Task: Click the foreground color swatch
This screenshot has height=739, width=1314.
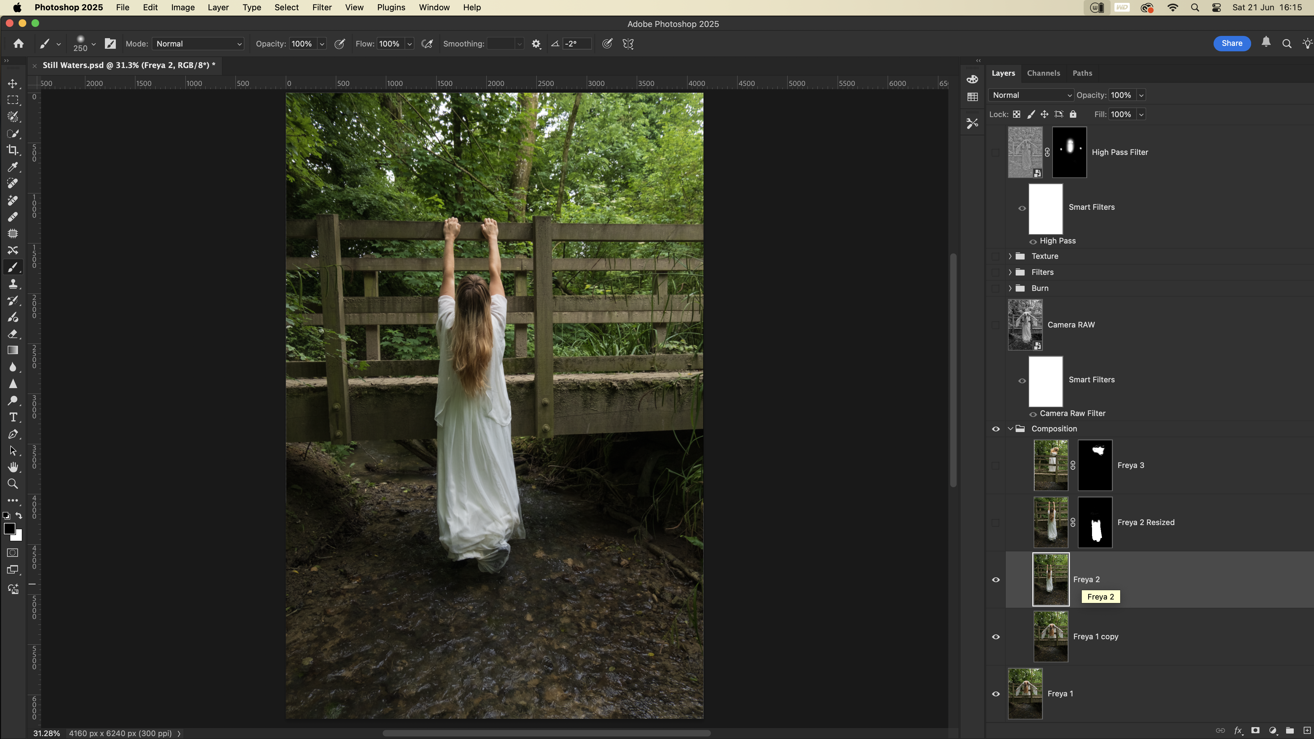Action: (10, 529)
